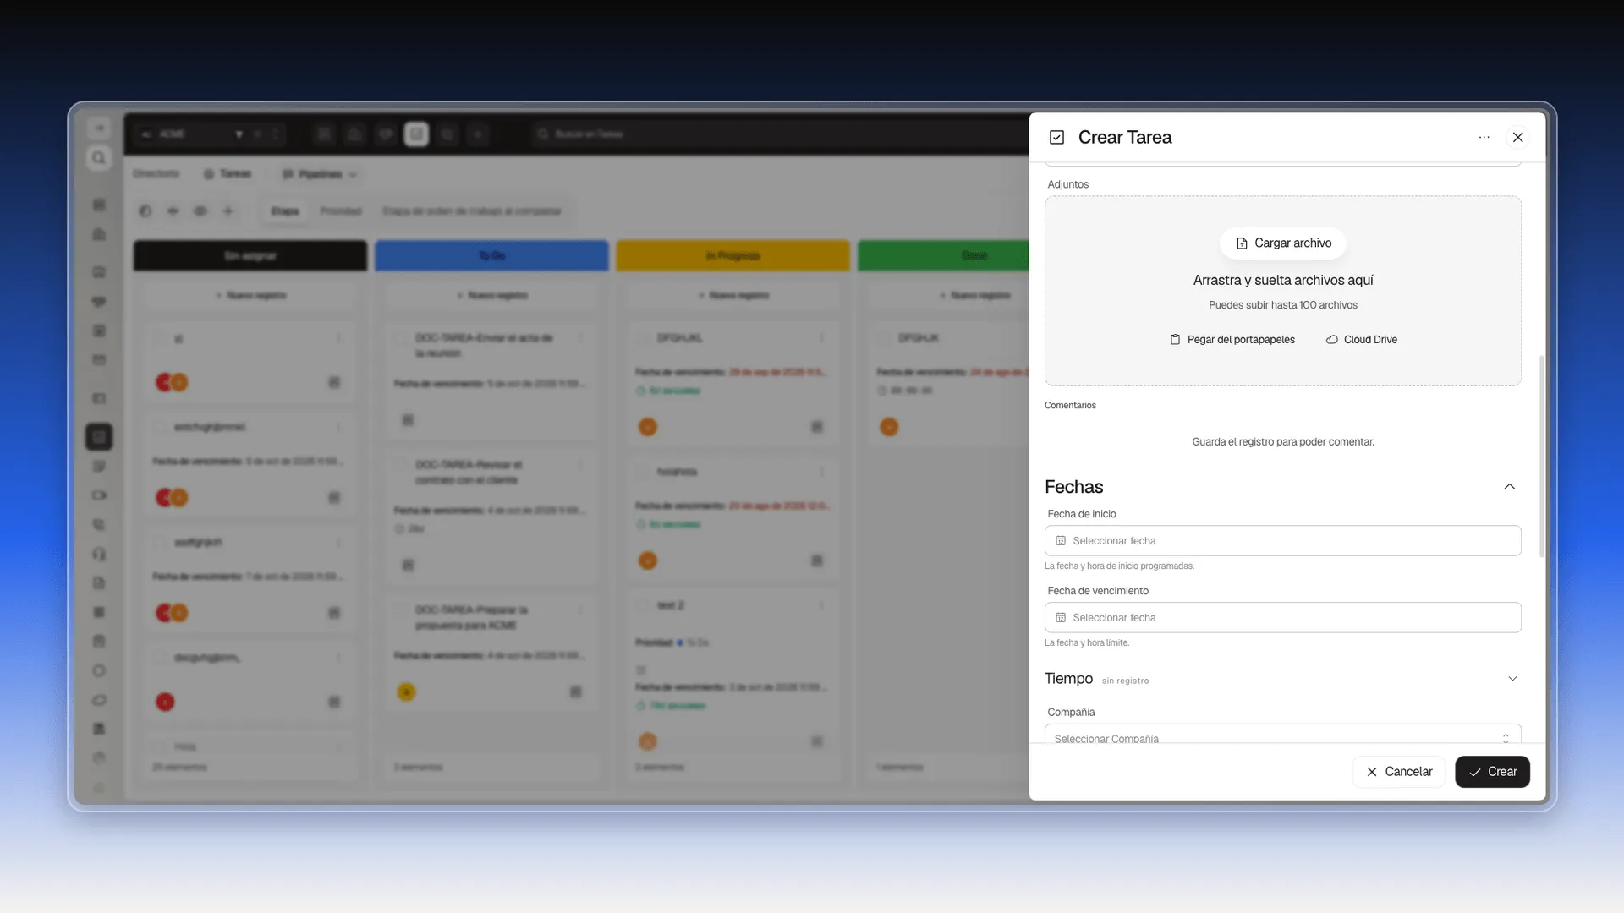Click the Cancelar button
The width and height of the screenshot is (1624, 913).
click(1399, 772)
